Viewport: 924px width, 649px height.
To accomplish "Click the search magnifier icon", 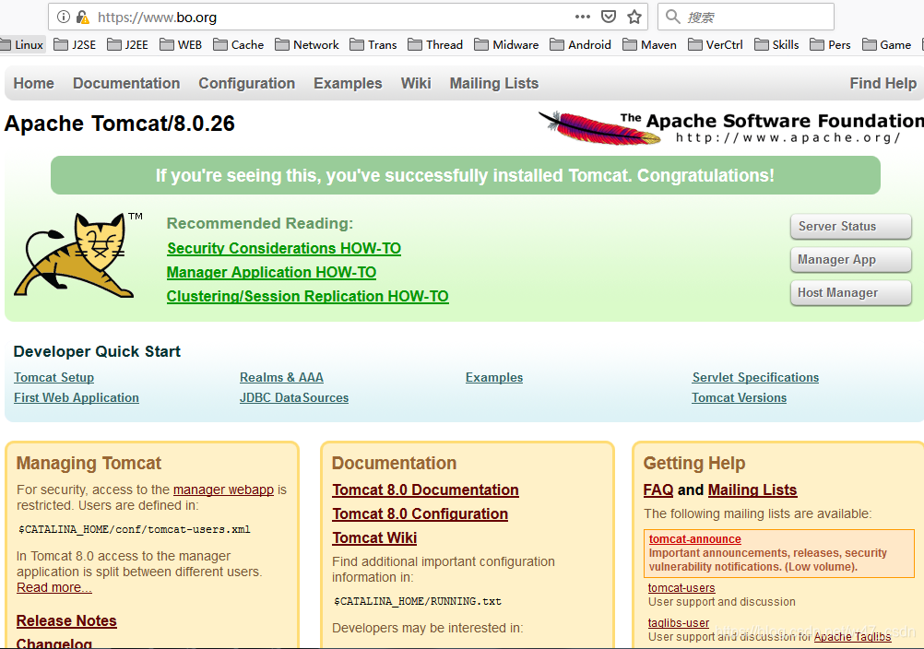I will point(673,17).
